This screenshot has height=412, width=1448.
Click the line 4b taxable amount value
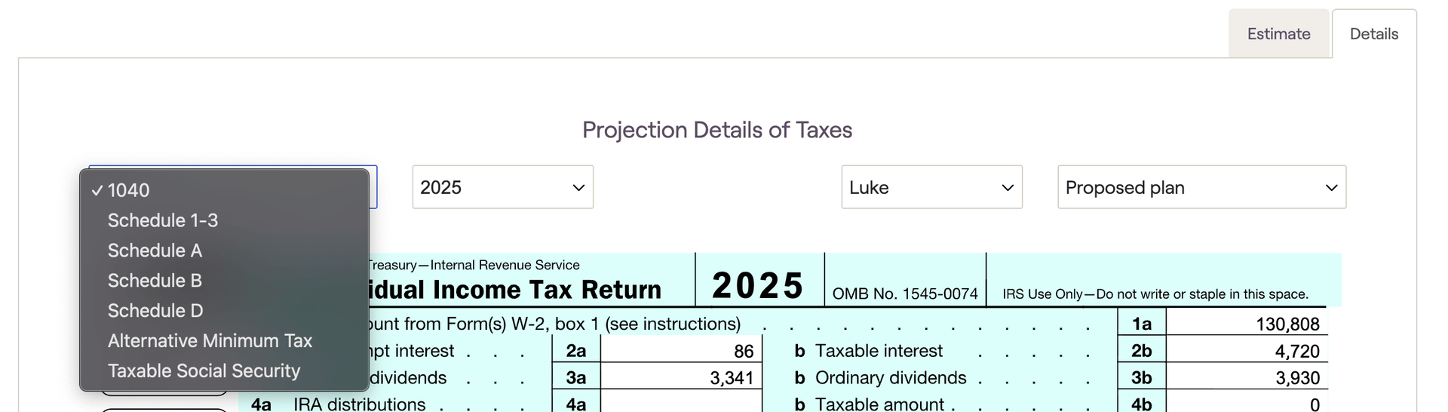1314,404
